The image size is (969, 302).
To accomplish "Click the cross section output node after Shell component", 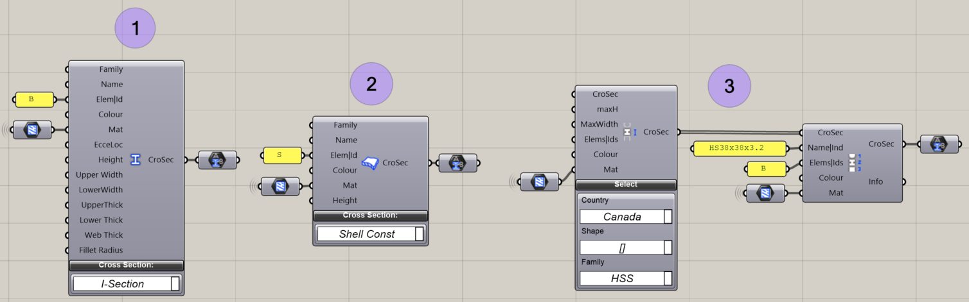I will [457, 163].
